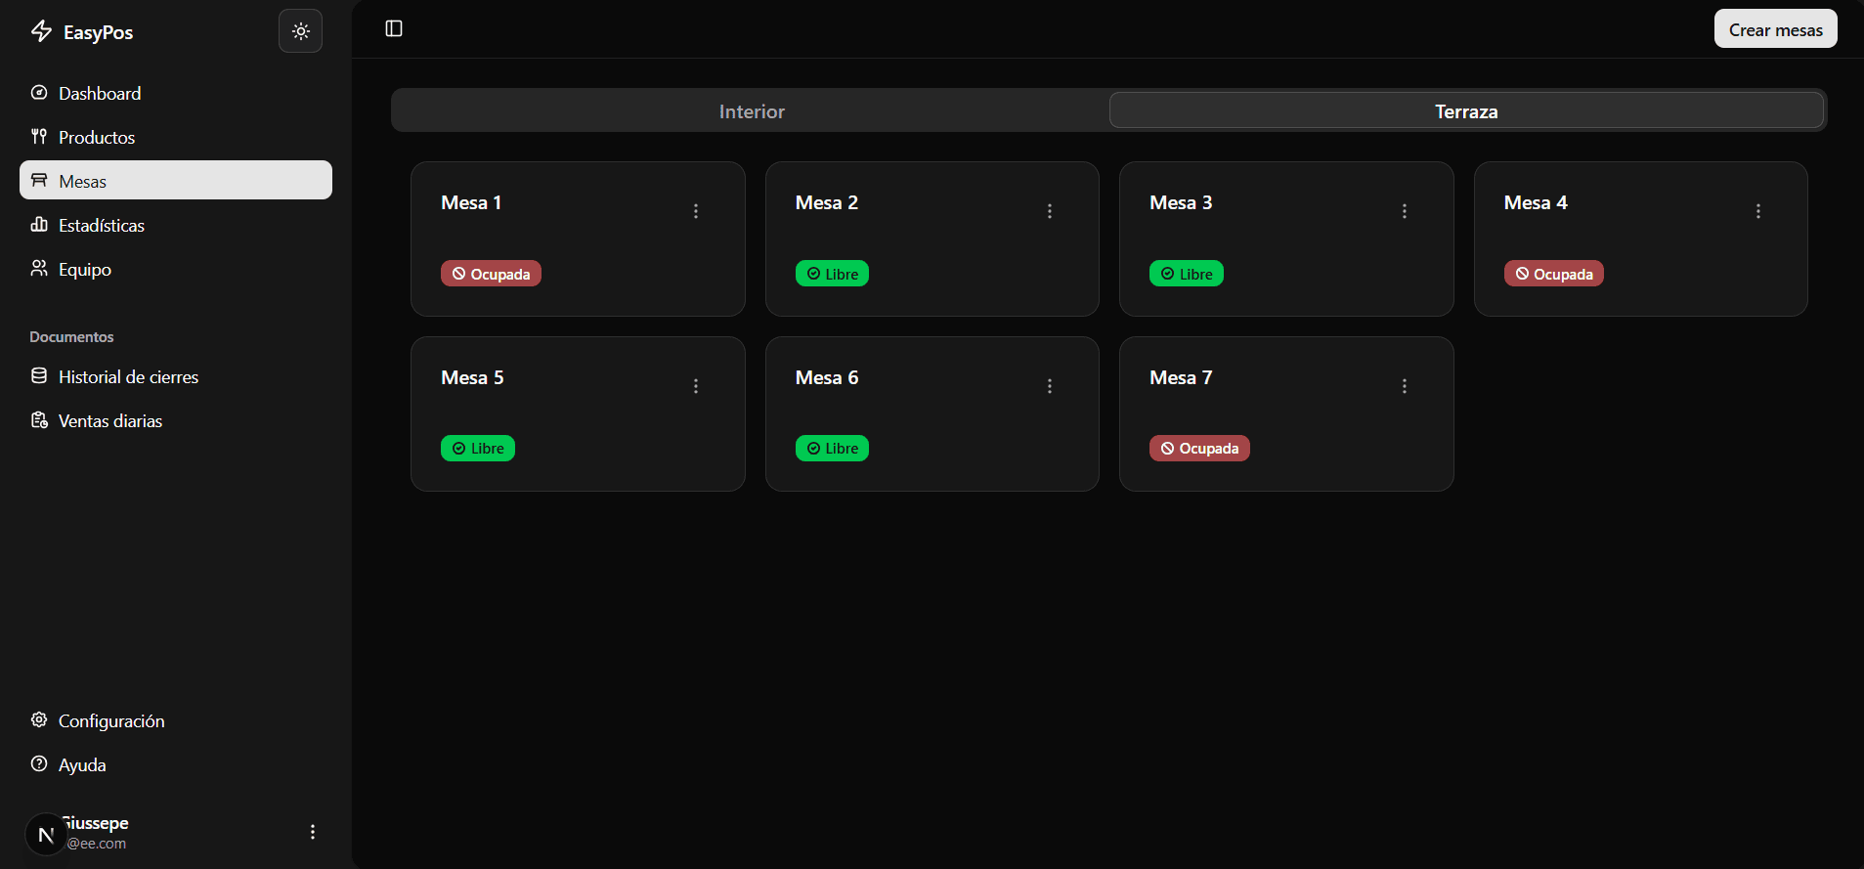This screenshot has width=1864, height=869.
Task: Open the options menu for Mesa 1
Action: click(x=696, y=211)
